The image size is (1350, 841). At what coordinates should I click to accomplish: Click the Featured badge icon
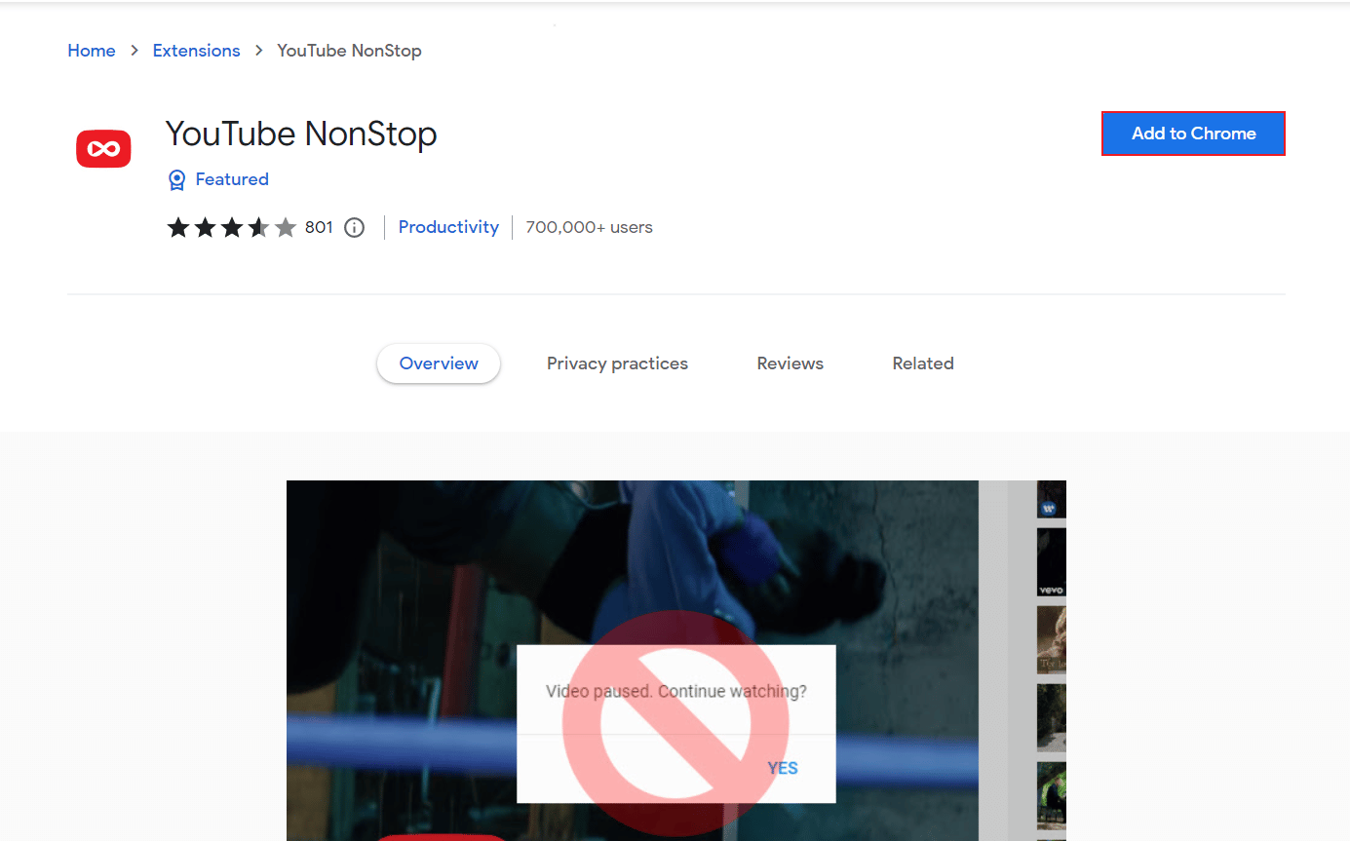tap(176, 179)
